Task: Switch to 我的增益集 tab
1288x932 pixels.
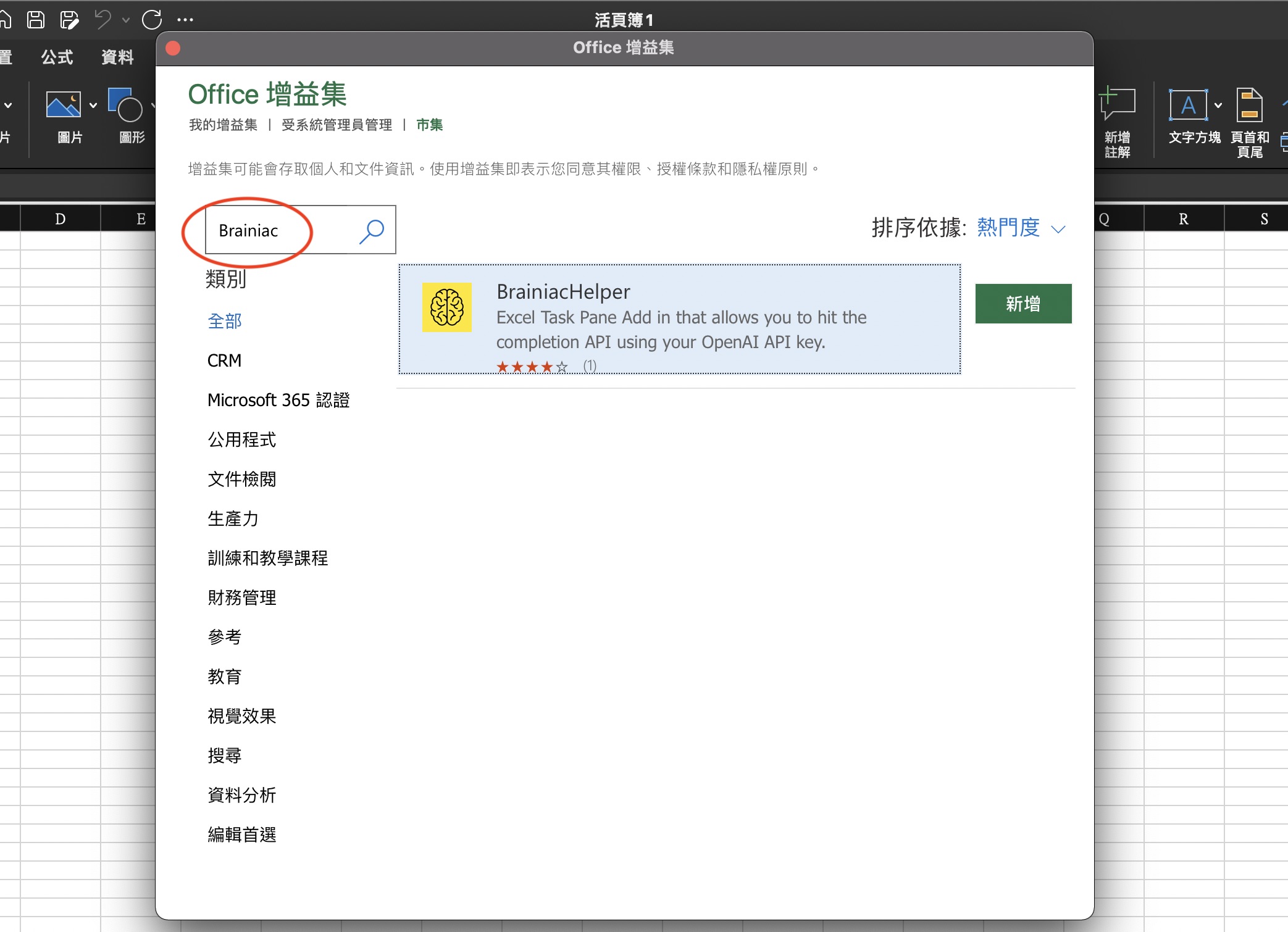Action: pyautogui.click(x=223, y=125)
